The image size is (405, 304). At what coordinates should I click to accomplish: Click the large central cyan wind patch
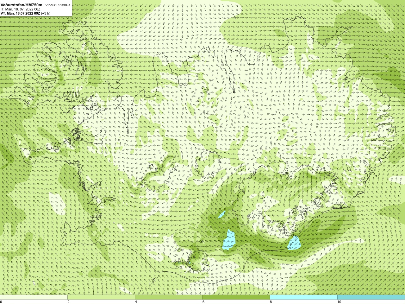(x=229, y=240)
